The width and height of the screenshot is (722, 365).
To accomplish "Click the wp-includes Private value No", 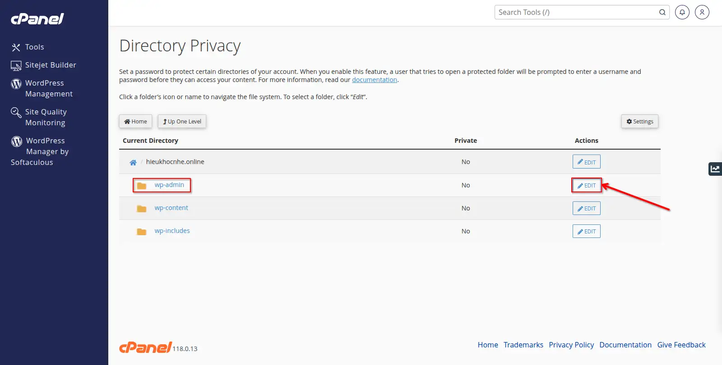I will point(466,231).
